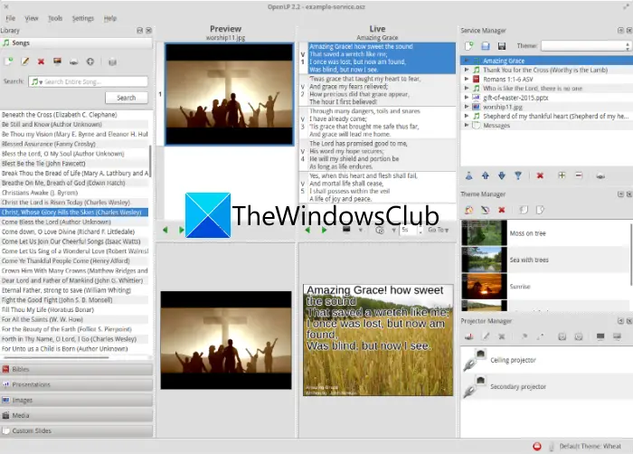Select the Ceiling projector entry
Image resolution: width=633 pixels, height=454 pixels.
click(513, 360)
